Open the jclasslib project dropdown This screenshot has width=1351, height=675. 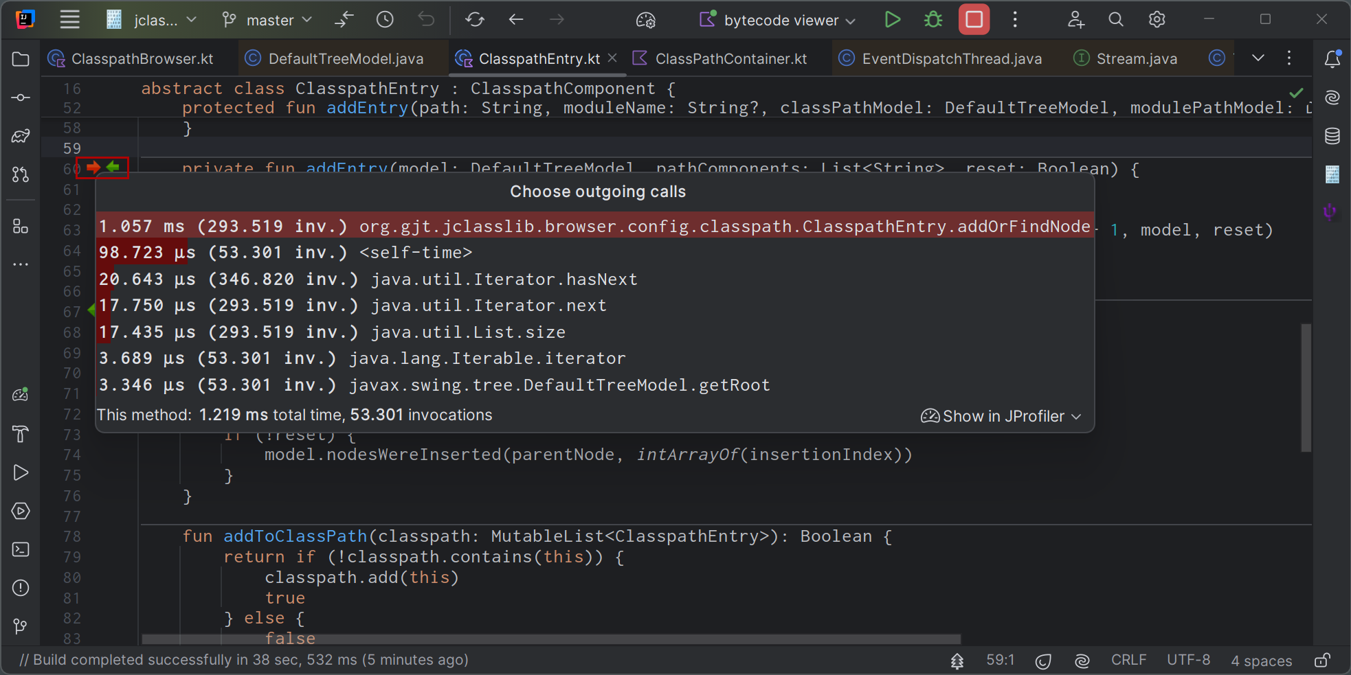(x=152, y=20)
